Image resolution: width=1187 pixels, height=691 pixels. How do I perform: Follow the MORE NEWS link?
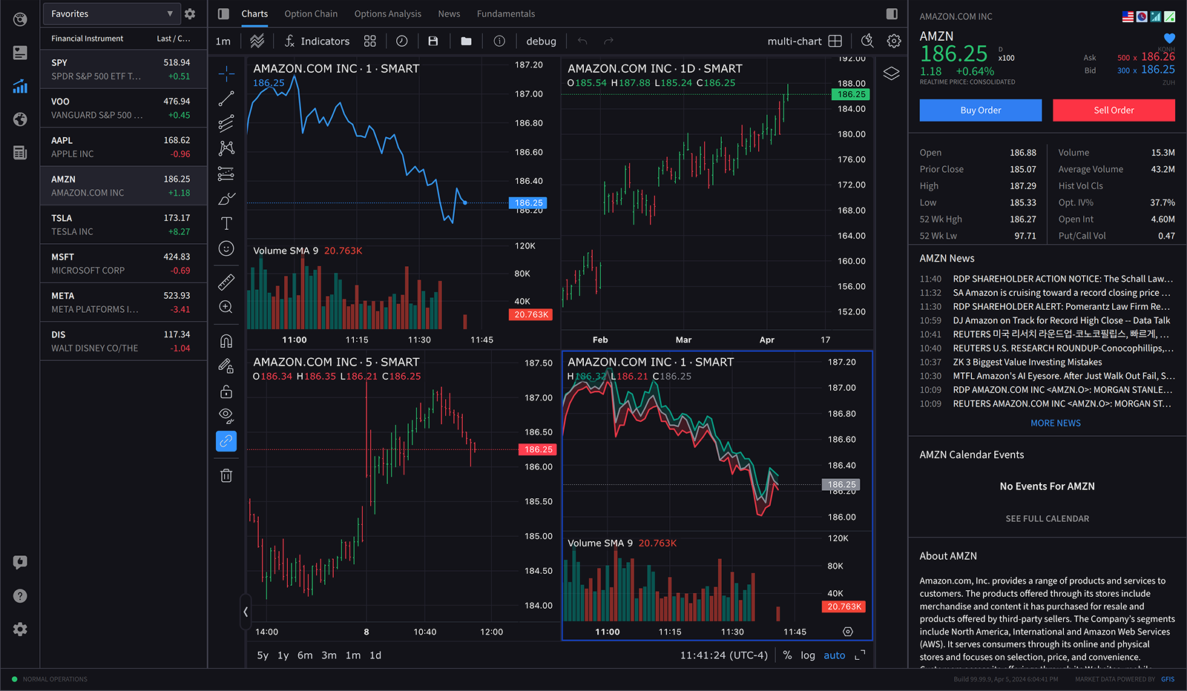coord(1055,423)
